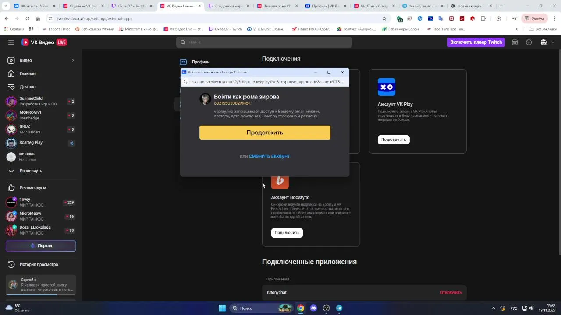
Task: Open a new browser tab with plus
Action: pos(501,6)
